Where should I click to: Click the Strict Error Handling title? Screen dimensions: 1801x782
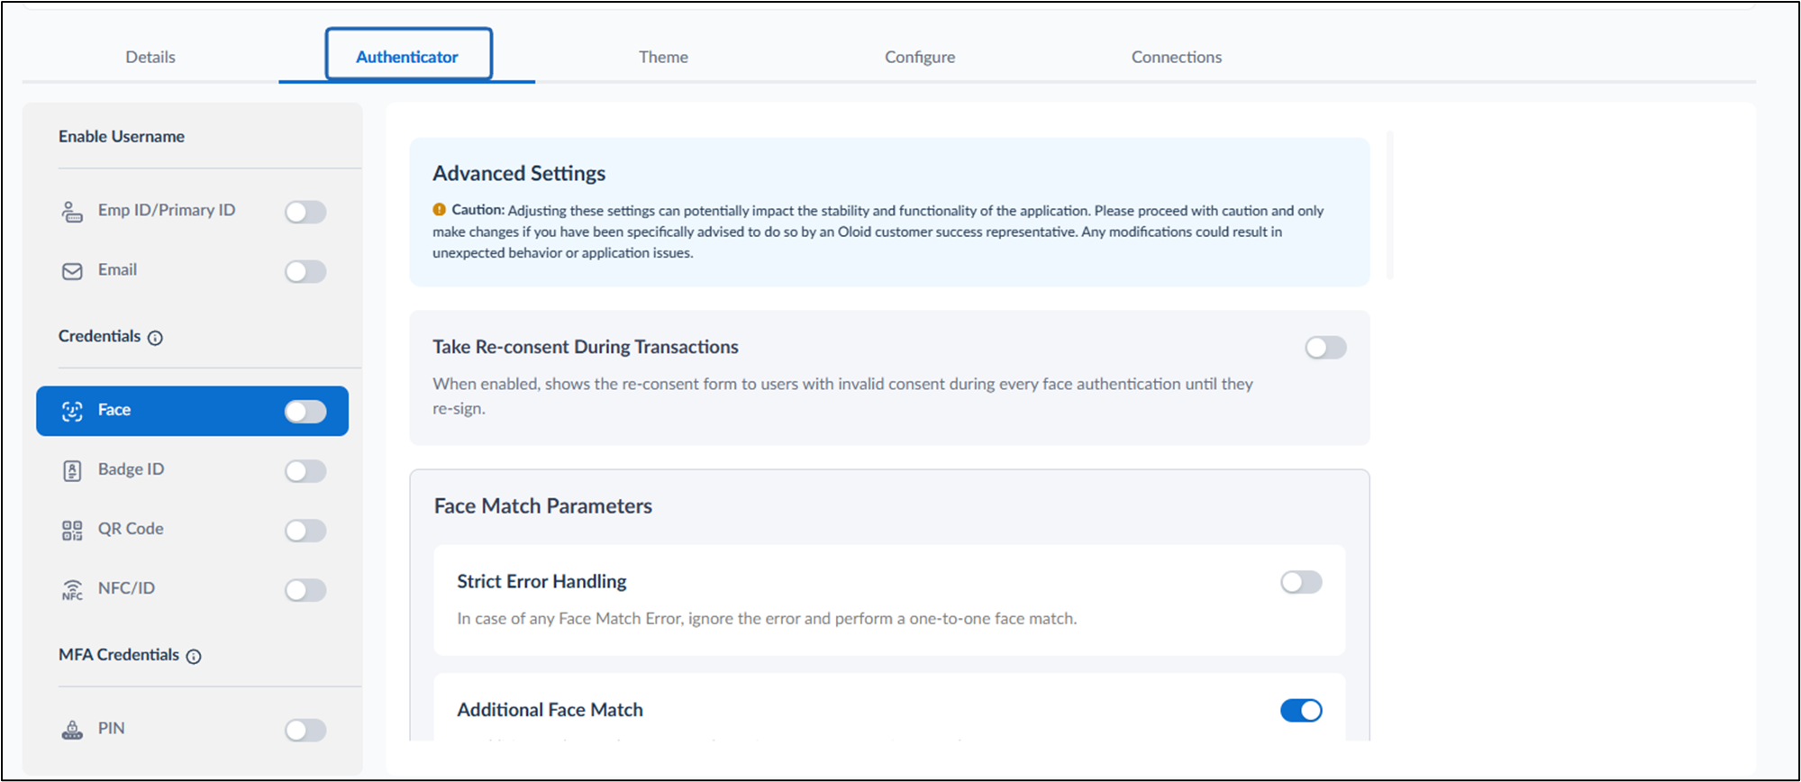[541, 582]
